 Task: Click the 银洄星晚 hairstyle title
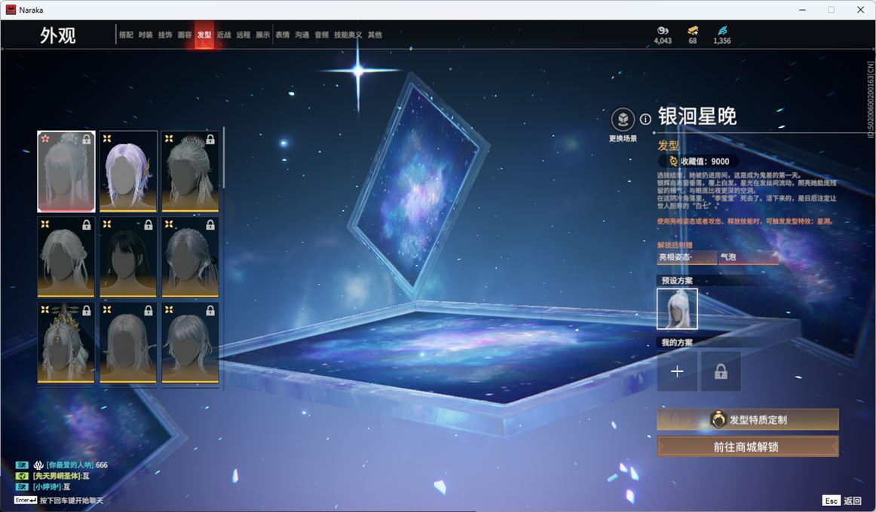(x=697, y=116)
